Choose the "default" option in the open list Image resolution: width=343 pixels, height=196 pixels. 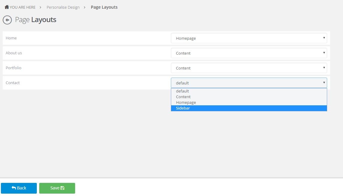click(183, 91)
